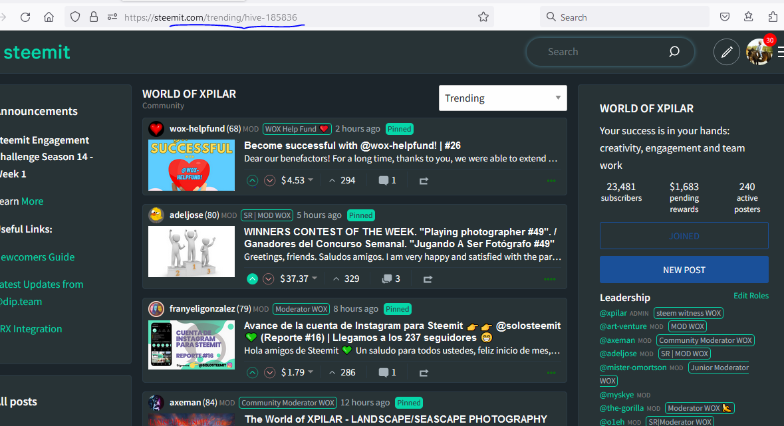Open site permissions icon in address bar
The image size is (784, 426).
(x=112, y=17)
